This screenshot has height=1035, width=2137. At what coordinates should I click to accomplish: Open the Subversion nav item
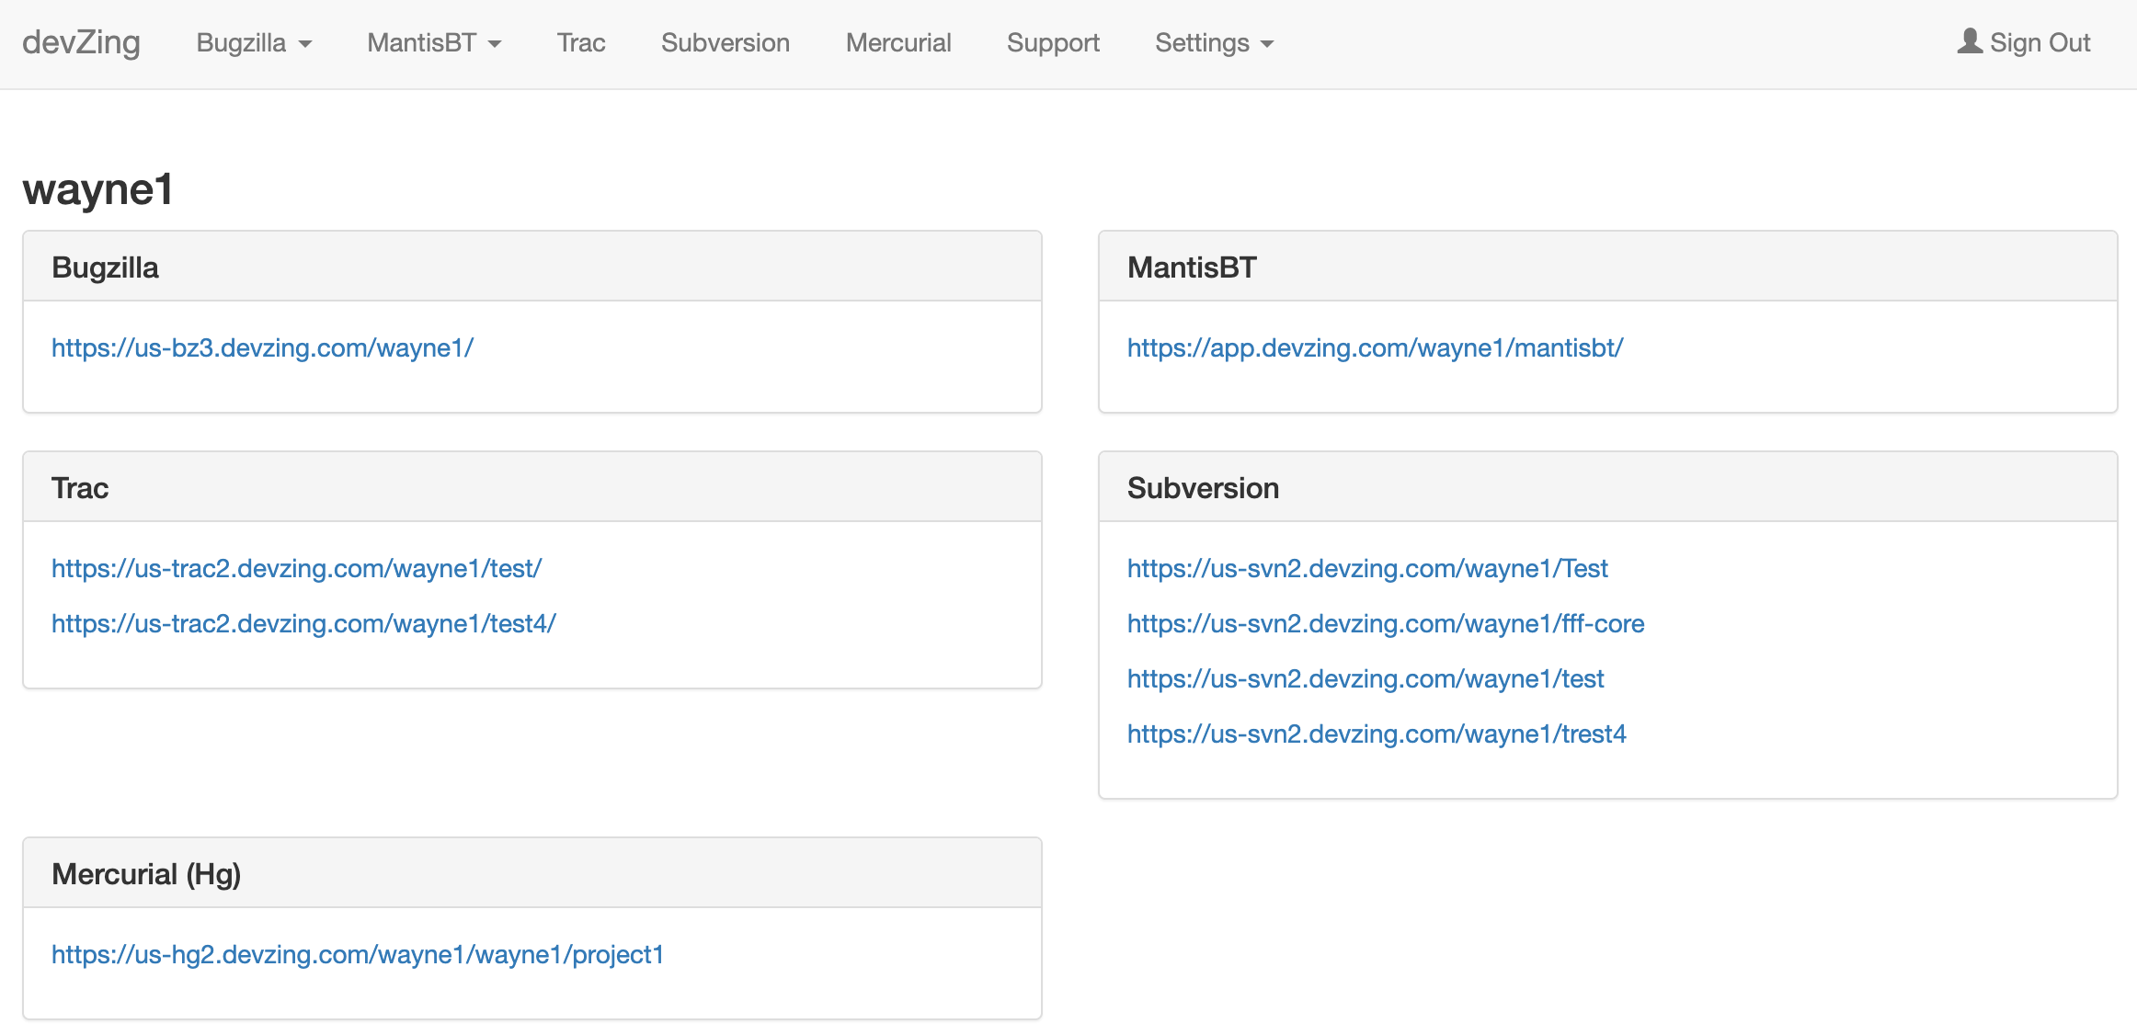(725, 43)
